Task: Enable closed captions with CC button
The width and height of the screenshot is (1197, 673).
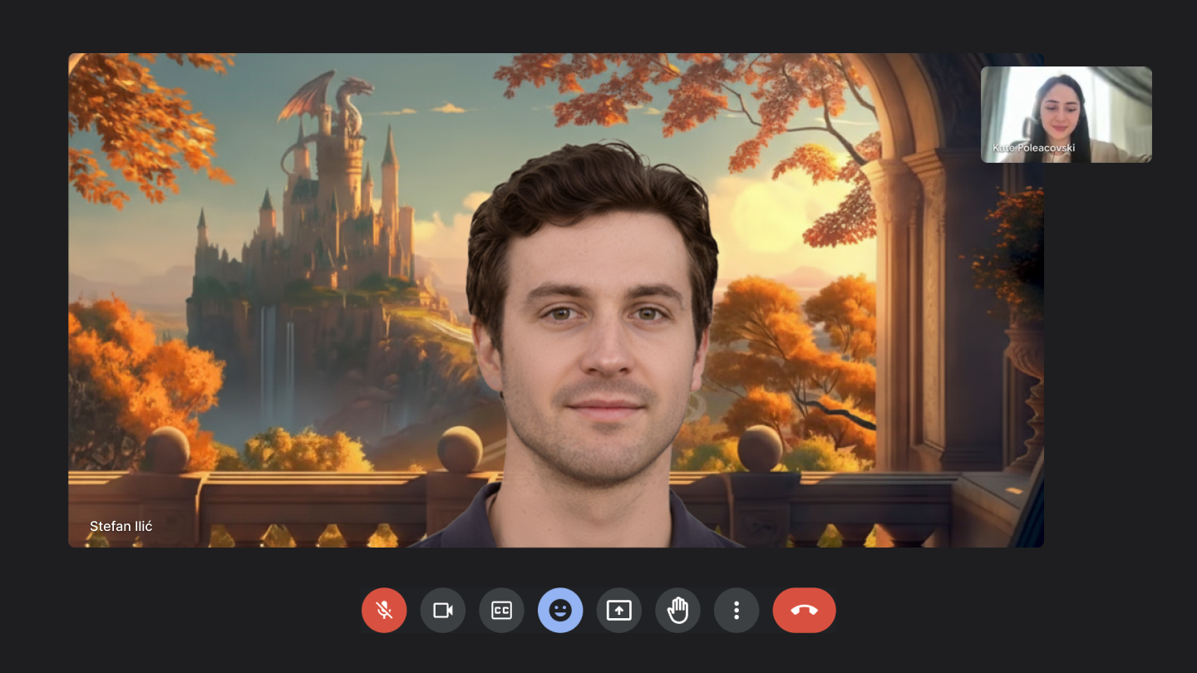Action: click(x=501, y=611)
